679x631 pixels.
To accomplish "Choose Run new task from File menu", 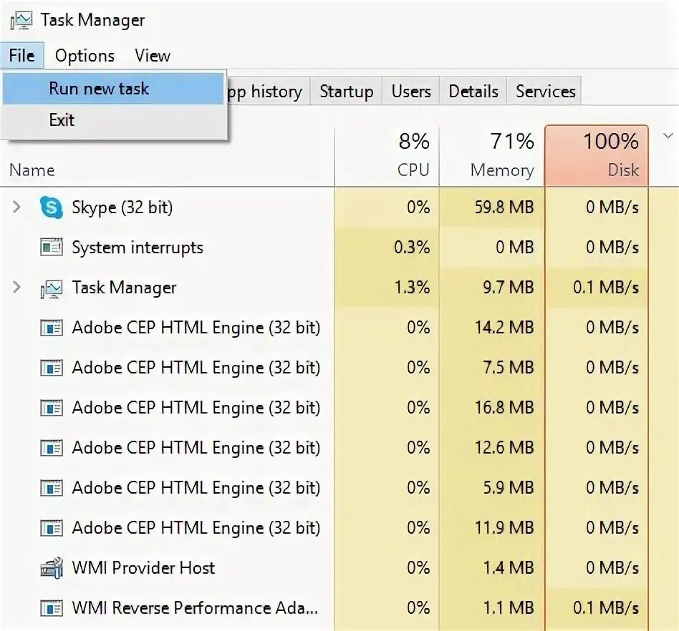I will (99, 89).
